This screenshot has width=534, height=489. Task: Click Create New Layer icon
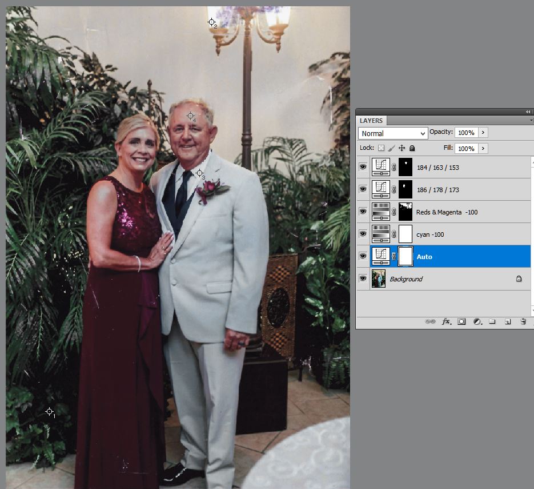tap(508, 321)
